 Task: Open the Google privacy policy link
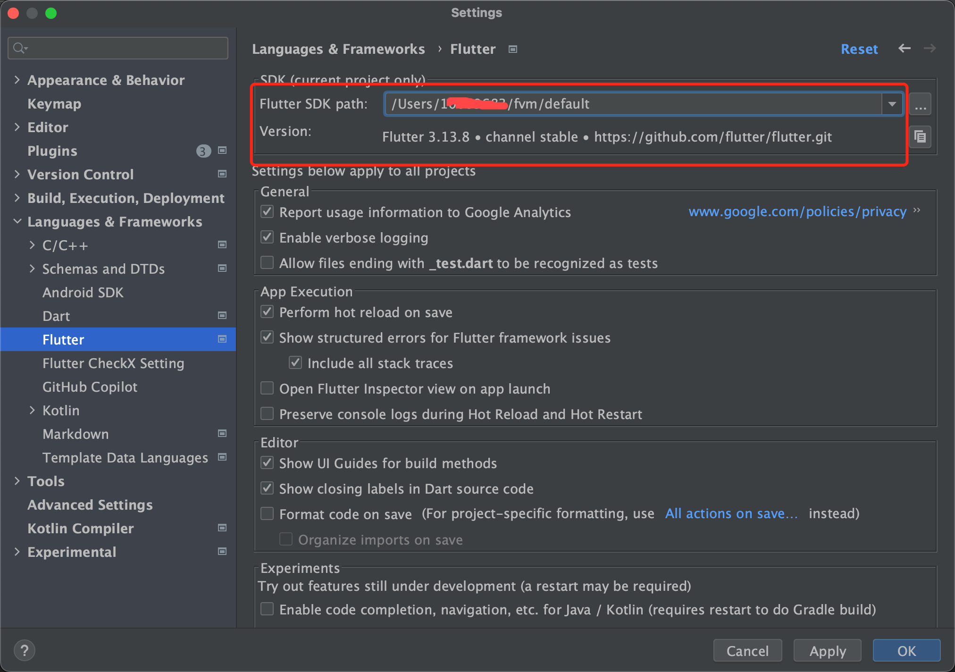coord(797,212)
